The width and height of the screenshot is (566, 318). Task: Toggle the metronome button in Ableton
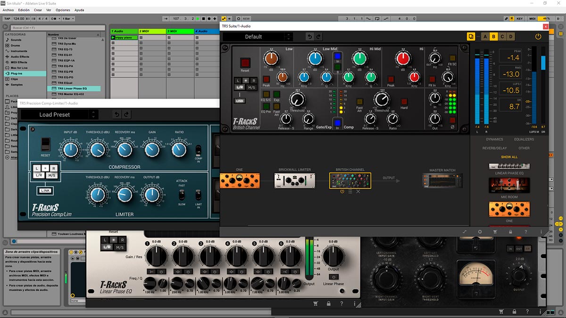point(54,18)
